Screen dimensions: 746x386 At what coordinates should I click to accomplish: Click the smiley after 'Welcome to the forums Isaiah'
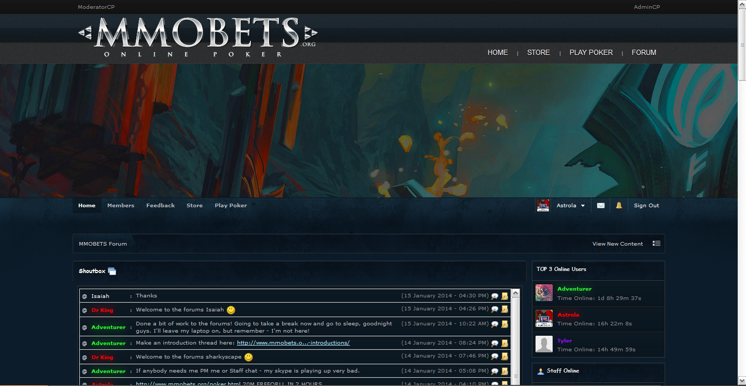point(231,310)
